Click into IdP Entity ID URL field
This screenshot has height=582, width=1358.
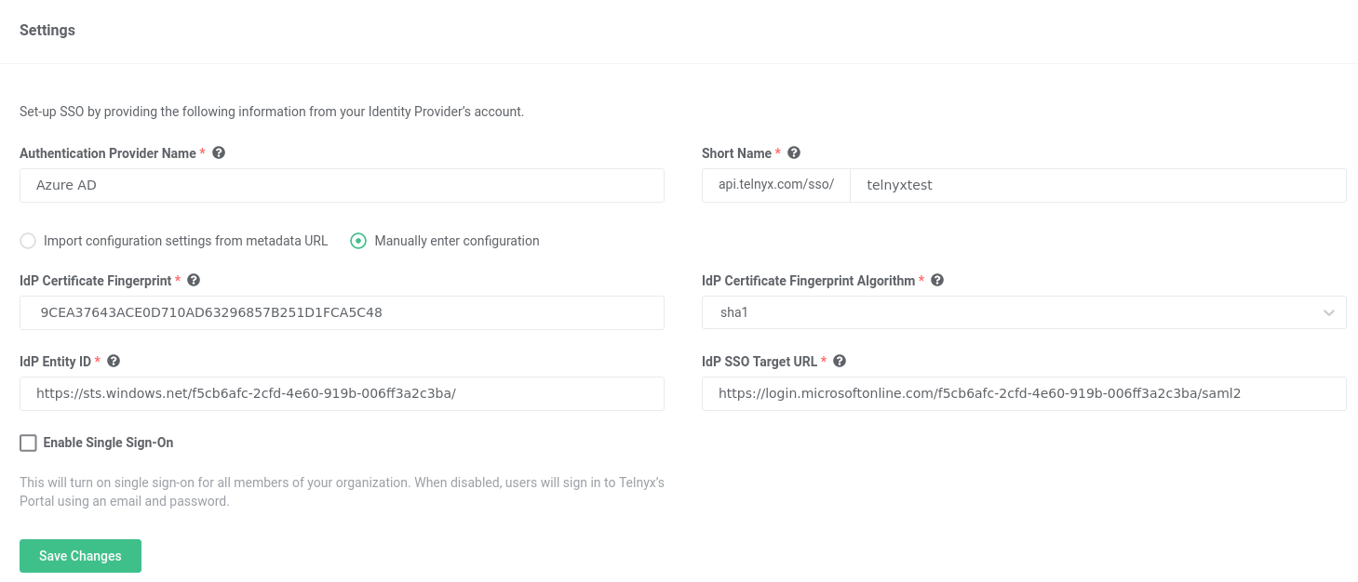click(x=342, y=393)
